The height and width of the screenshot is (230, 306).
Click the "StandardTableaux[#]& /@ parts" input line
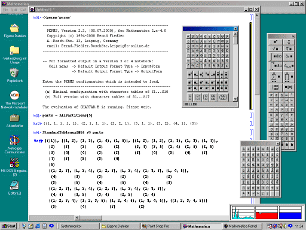(x=73, y=132)
